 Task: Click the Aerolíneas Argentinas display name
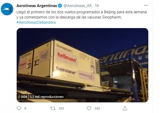[37, 6]
